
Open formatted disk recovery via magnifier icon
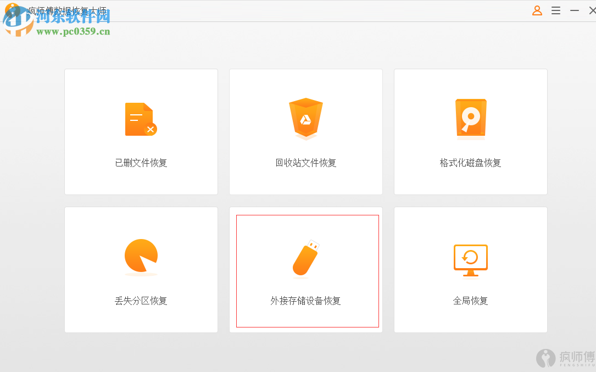click(470, 119)
